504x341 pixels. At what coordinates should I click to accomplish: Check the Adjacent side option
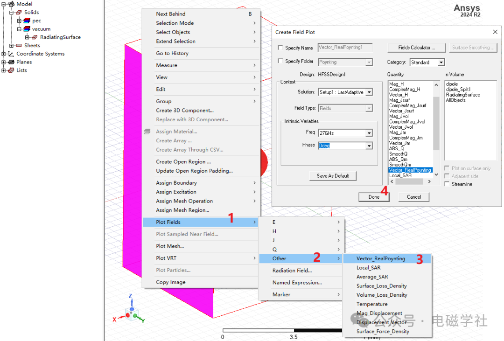click(x=447, y=176)
